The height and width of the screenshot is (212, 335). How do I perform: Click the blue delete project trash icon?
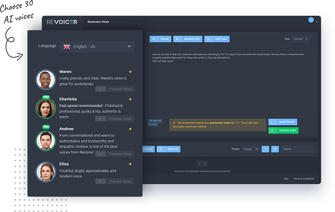[x=275, y=149]
